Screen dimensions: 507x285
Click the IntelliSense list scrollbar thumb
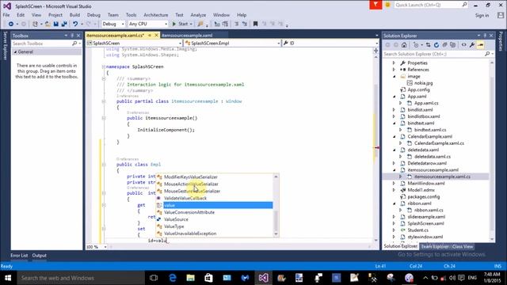coord(276,221)
